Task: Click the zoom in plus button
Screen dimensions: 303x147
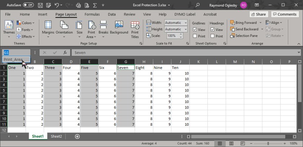Action: (x=285, y=143)
